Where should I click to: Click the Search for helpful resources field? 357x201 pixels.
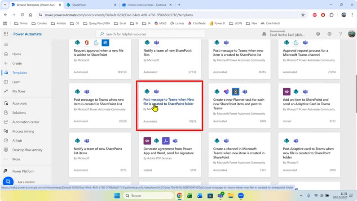tap(150, 34)
